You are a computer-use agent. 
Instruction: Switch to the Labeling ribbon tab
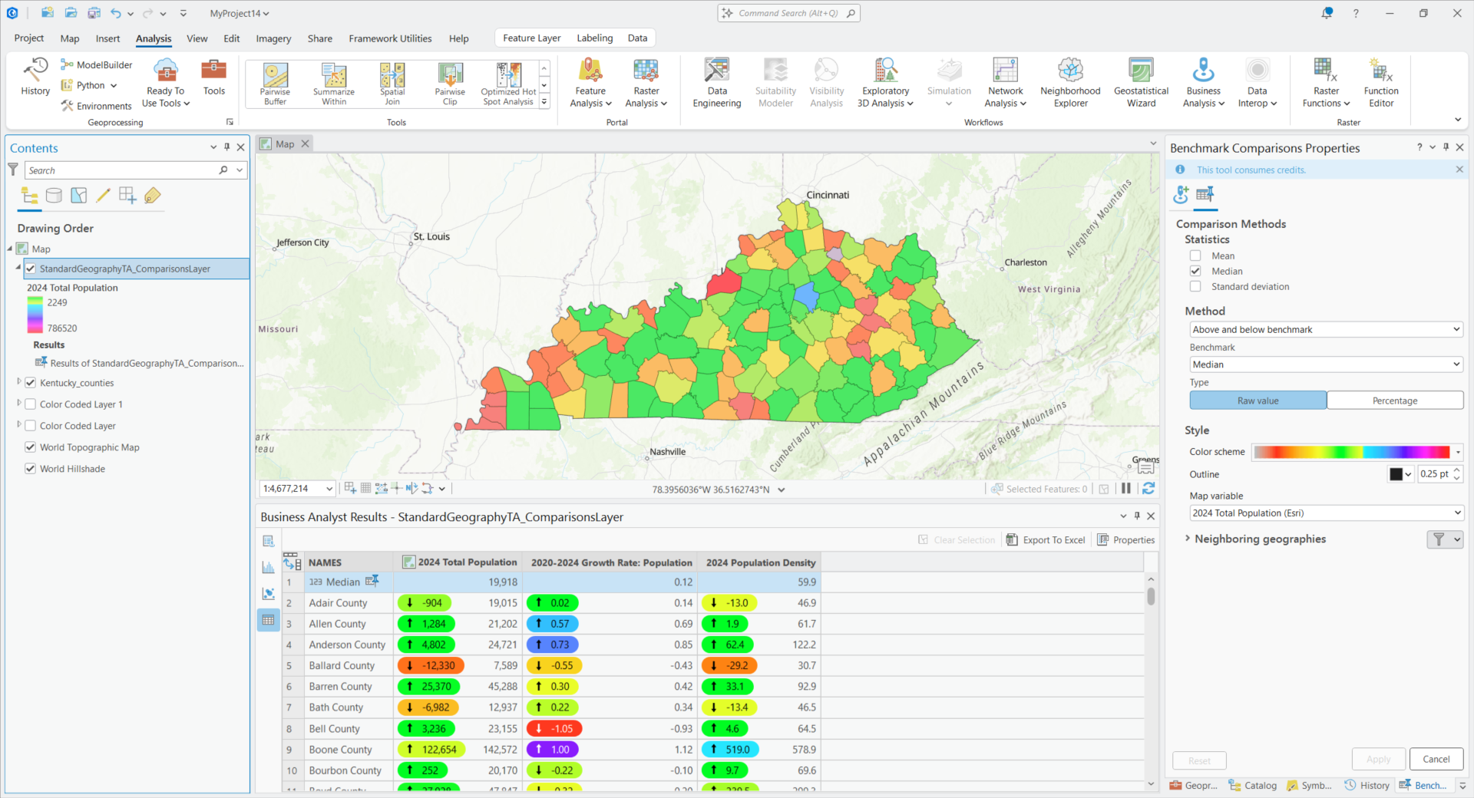pos(594,38)
